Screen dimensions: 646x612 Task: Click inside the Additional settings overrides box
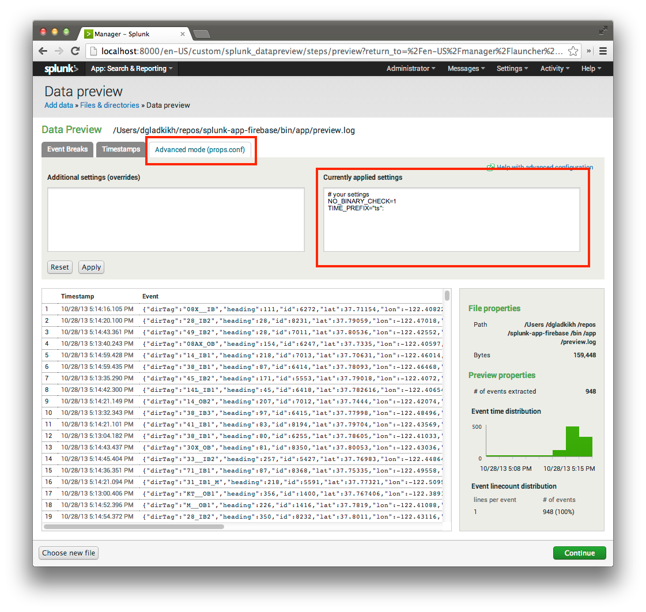point(176,220)
